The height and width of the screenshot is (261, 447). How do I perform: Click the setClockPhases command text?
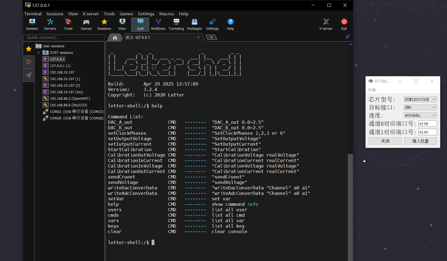click(x=127, y=133)
